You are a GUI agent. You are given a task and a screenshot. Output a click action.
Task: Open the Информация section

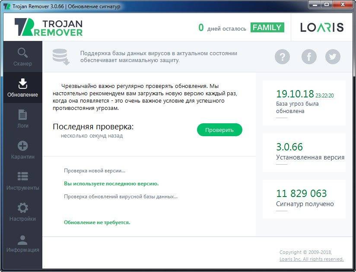click(23, 243)
